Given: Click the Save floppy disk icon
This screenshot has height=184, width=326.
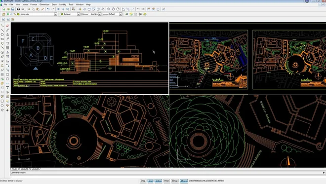Looking at the screenshot, I should [13, 9].
